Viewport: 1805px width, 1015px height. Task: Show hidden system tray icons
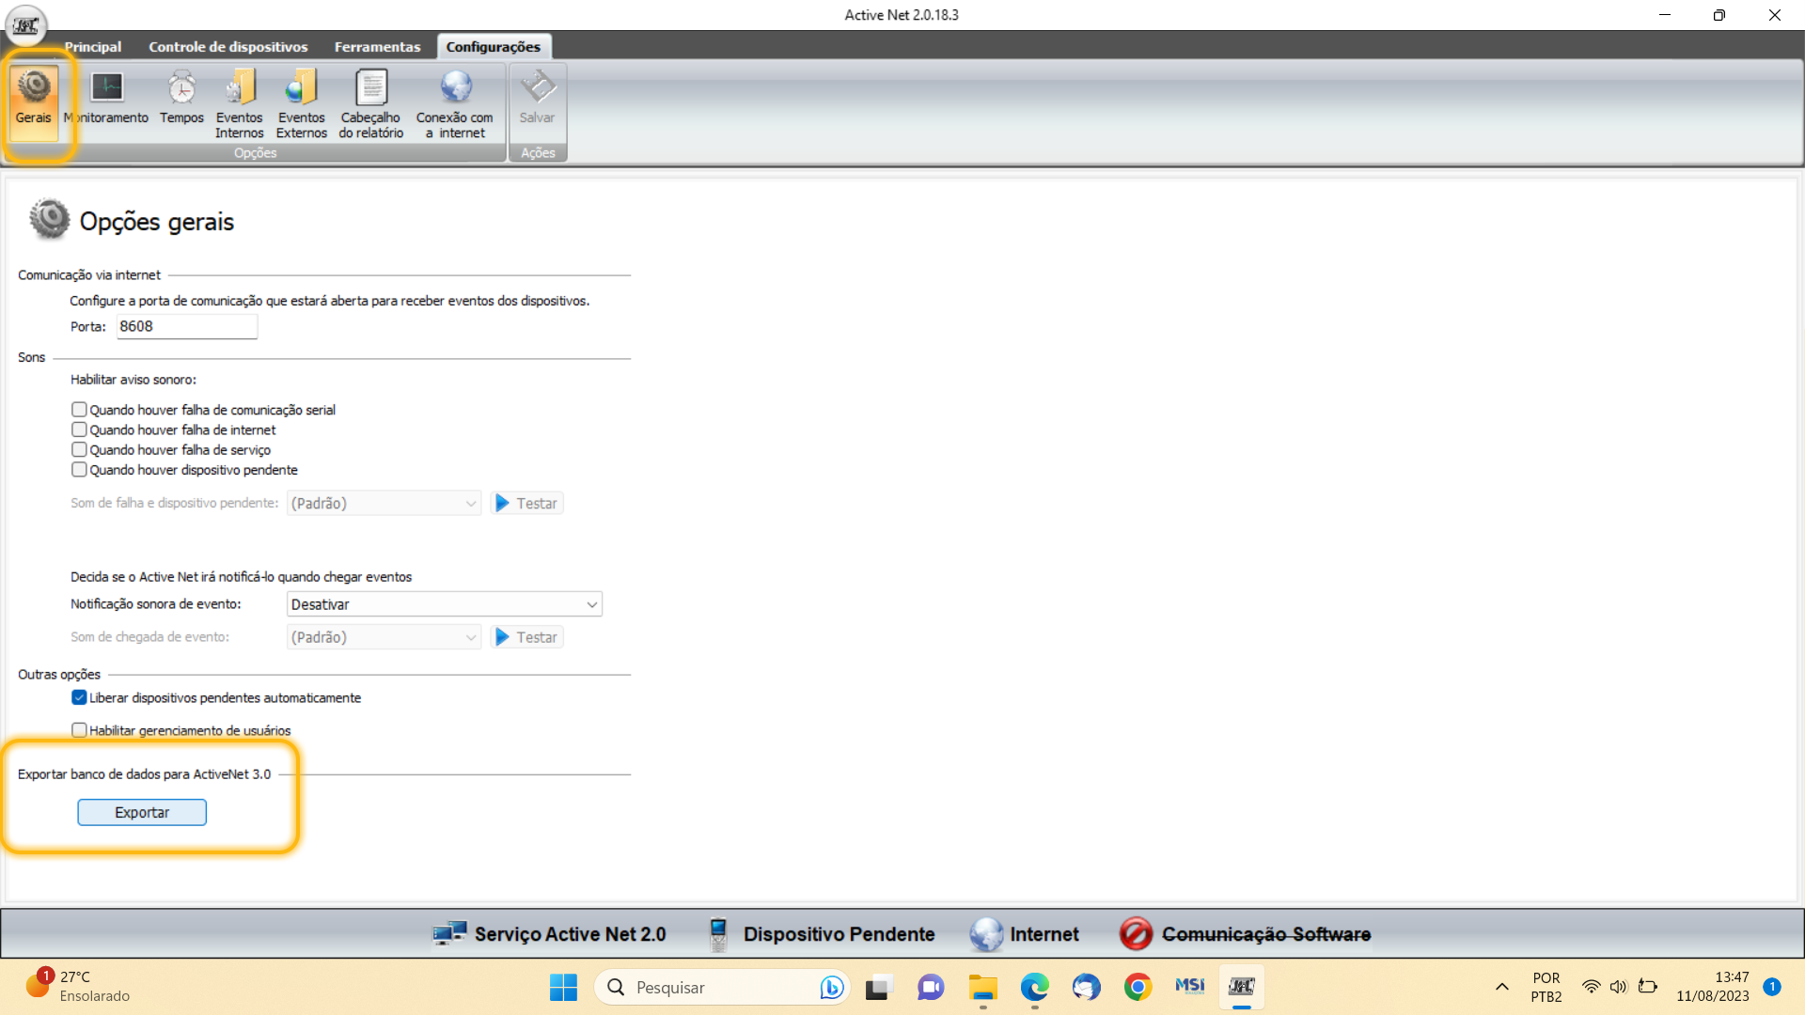tap(1502, 988)
